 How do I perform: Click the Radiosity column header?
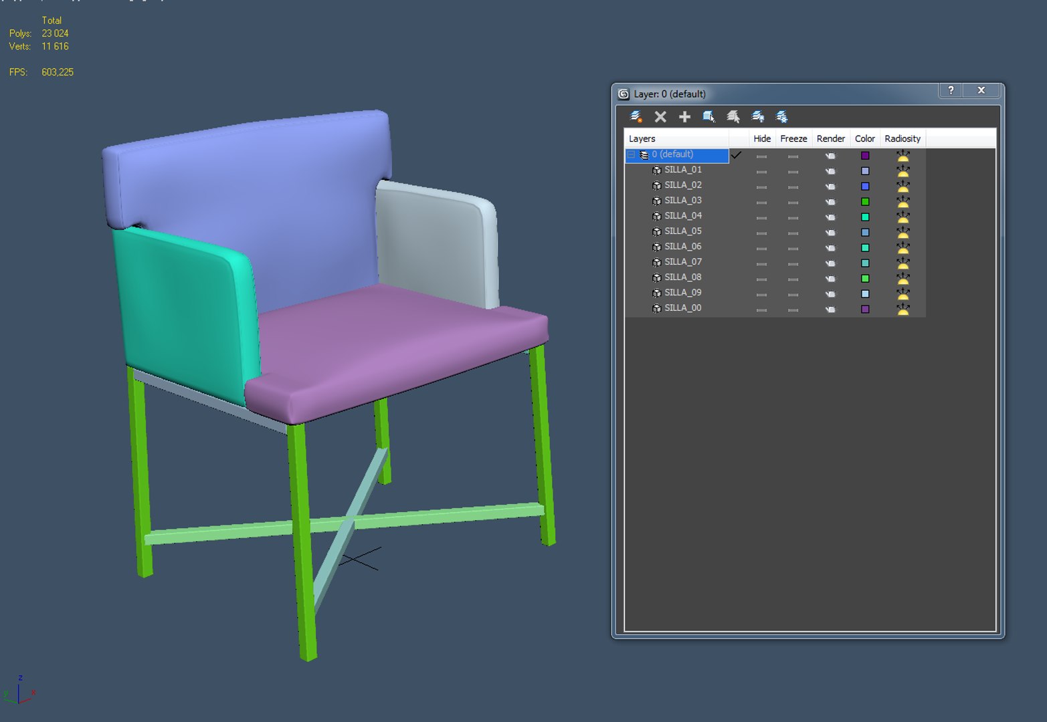pyautogui.click(x=902, y=138)
